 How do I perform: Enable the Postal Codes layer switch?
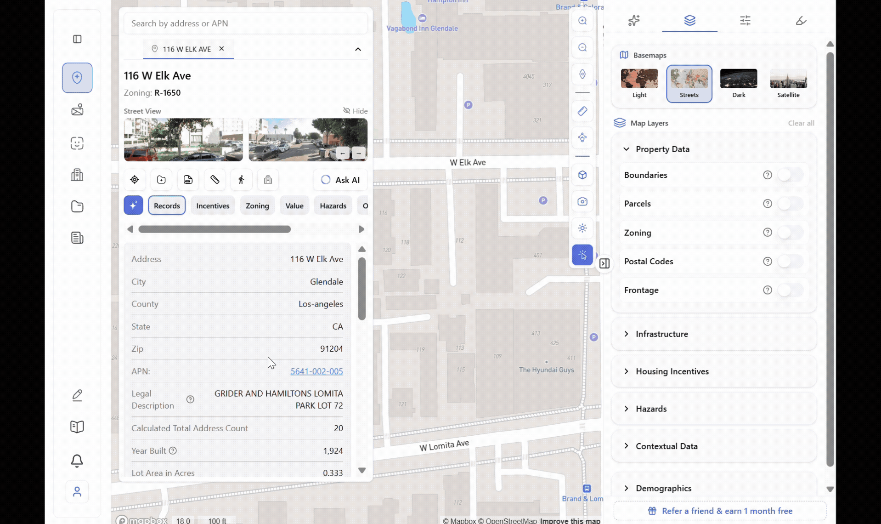click(790, 261)
